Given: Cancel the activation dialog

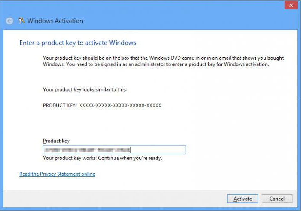Looking at the screenshot, I should 277,199.
